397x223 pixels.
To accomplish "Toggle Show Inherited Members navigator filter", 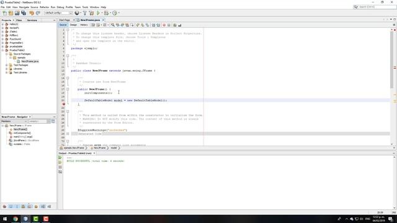I will pyautogui.click(x=4, y=206).
